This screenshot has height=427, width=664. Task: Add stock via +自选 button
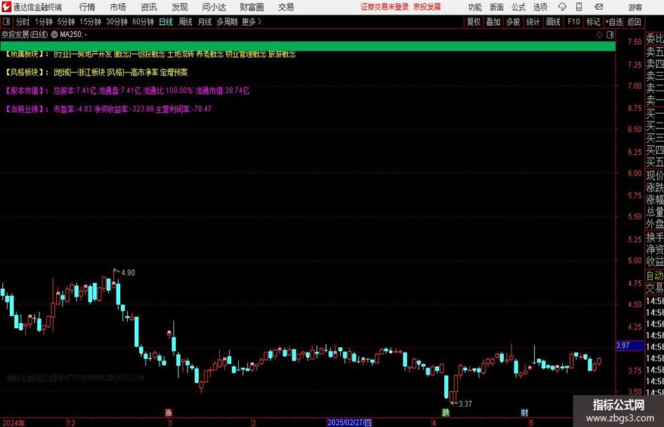click(614, 22)
